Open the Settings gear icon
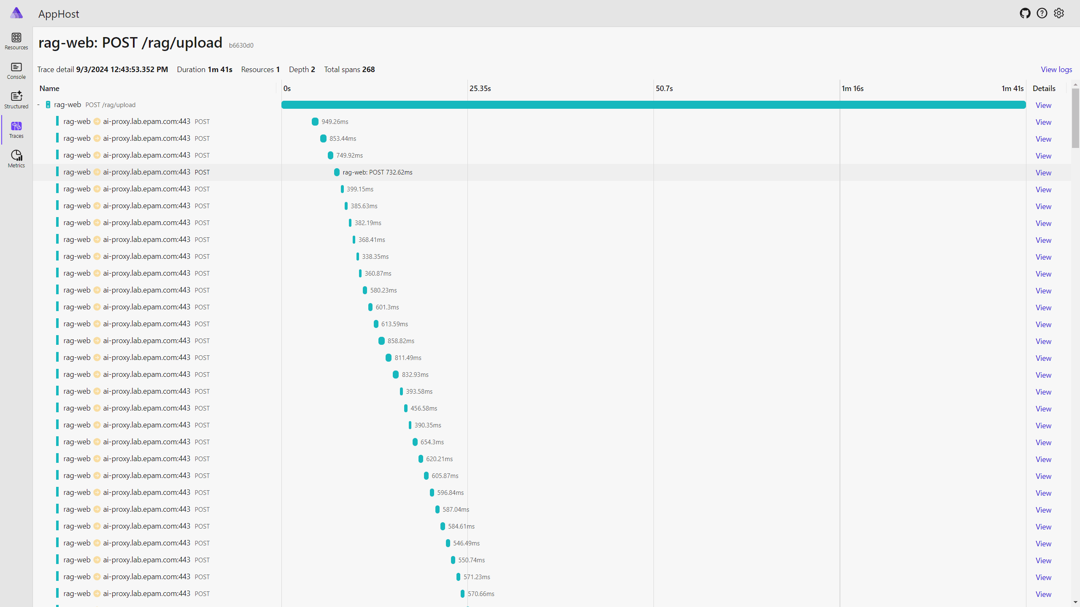 (x=1059, y=13)
